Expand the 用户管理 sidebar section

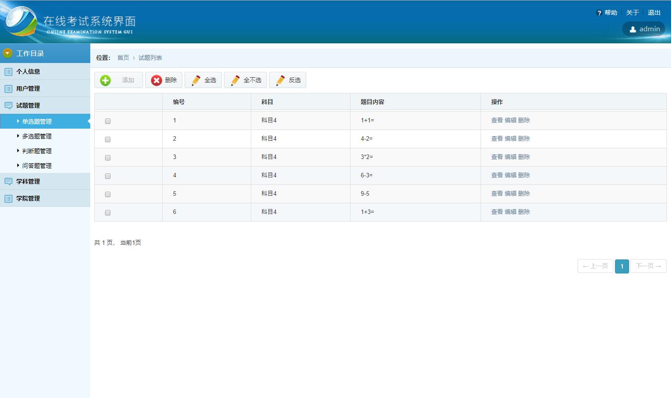point(28,88)
